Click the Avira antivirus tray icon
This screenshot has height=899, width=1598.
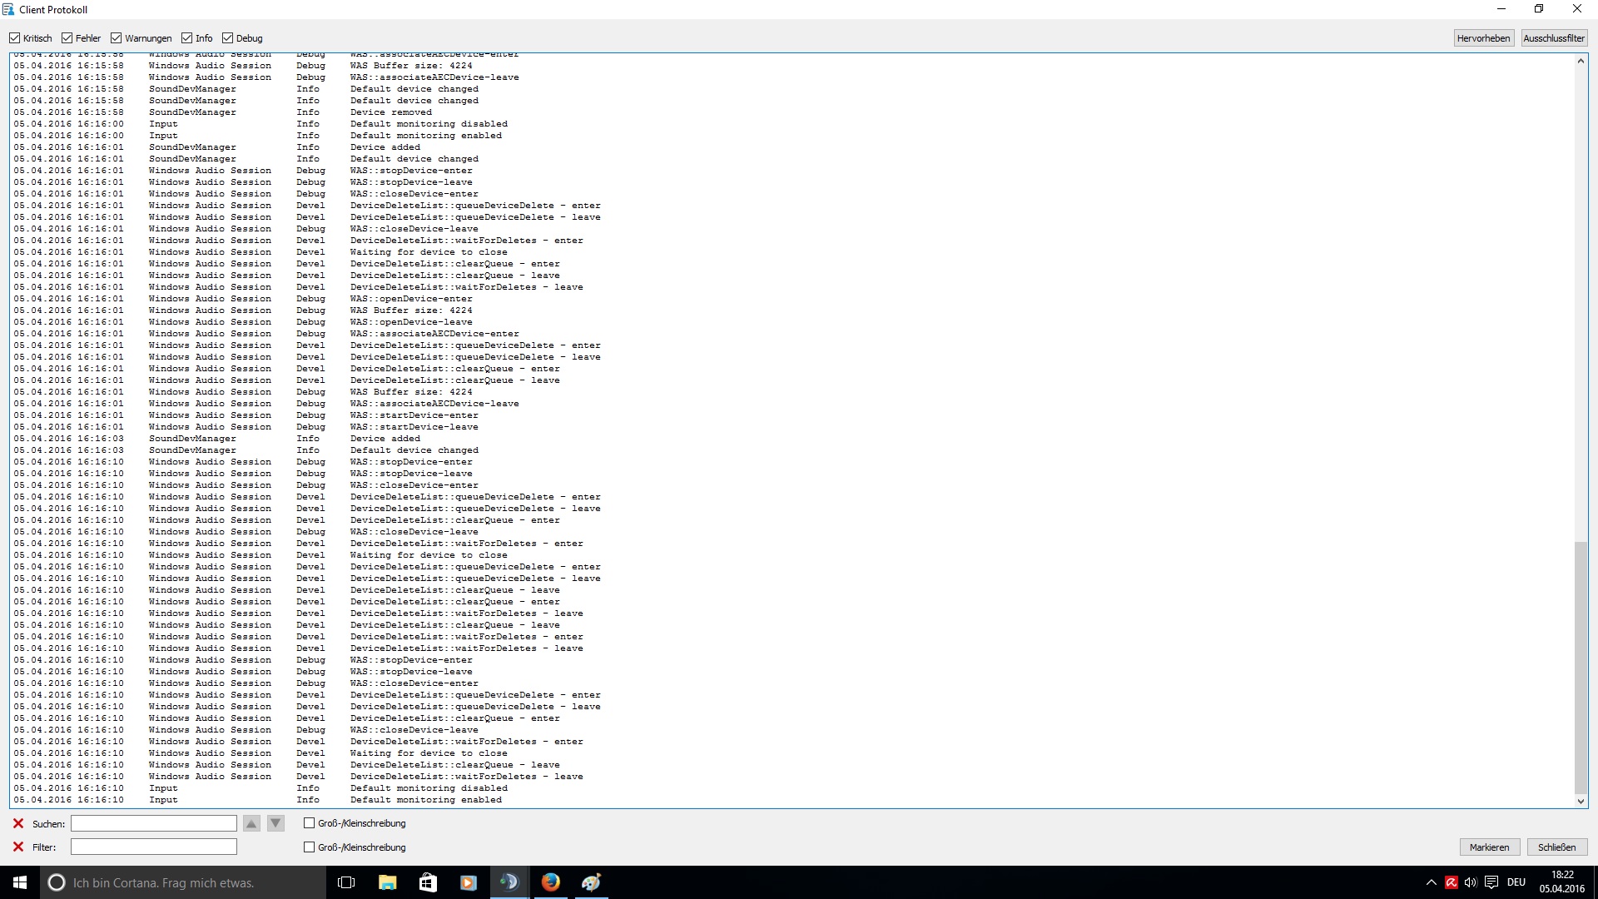tap(1452, 882)
